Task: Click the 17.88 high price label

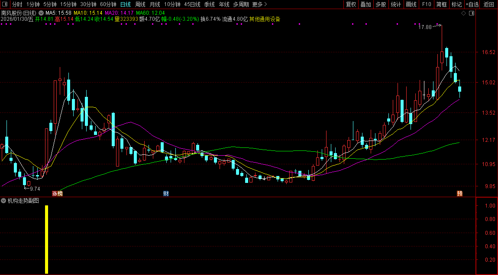Action: point(425,27)
